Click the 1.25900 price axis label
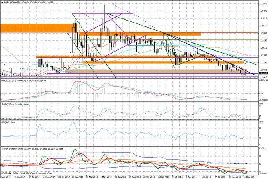The height and width of the screenshot is (179, 268). click(263, 11)
